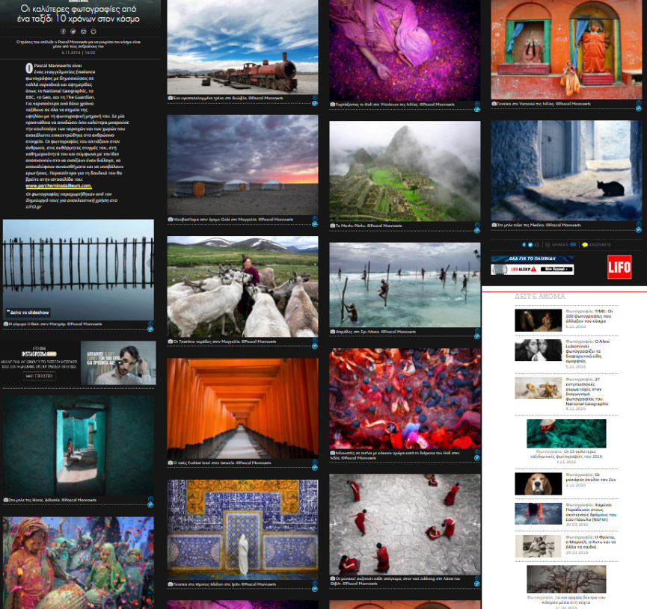Click the yellow comments bubble icon
The width and height of the screenshot is (647, 609).
point(585,244)
